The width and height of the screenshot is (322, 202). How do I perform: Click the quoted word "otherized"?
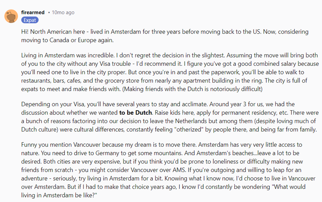189,130
